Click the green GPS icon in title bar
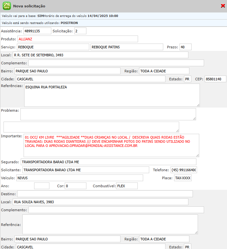Image resolution: width=227 pixels, height=249 pixels. (x=6, y=6)
